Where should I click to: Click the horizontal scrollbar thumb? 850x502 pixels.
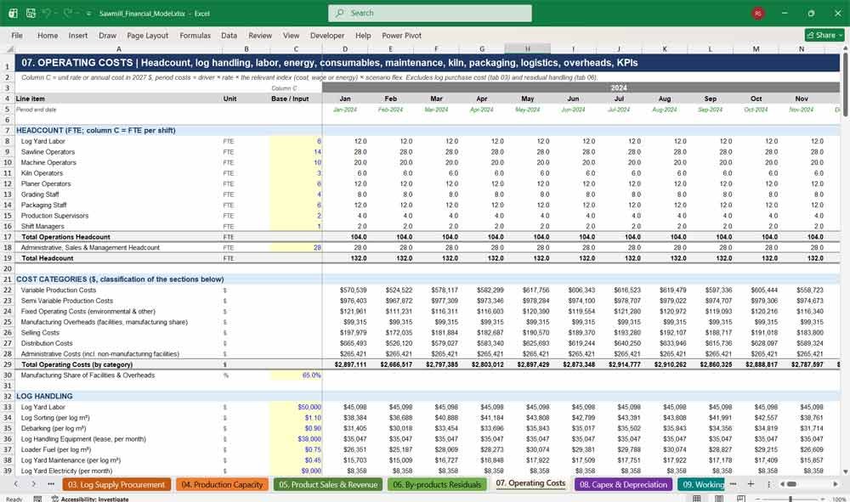pyautogui.click(x=790, y=484)
